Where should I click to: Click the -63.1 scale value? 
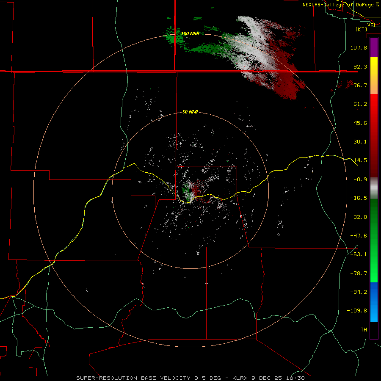pyautogui.click(x=359, y=254)
